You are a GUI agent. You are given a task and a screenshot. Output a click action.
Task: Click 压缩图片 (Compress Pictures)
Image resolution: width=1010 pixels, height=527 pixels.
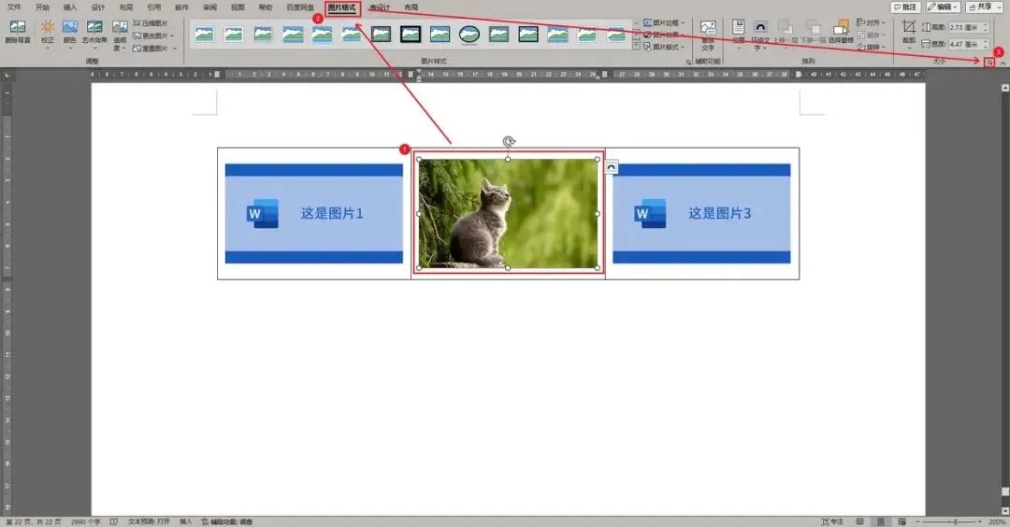pos(150,23)
